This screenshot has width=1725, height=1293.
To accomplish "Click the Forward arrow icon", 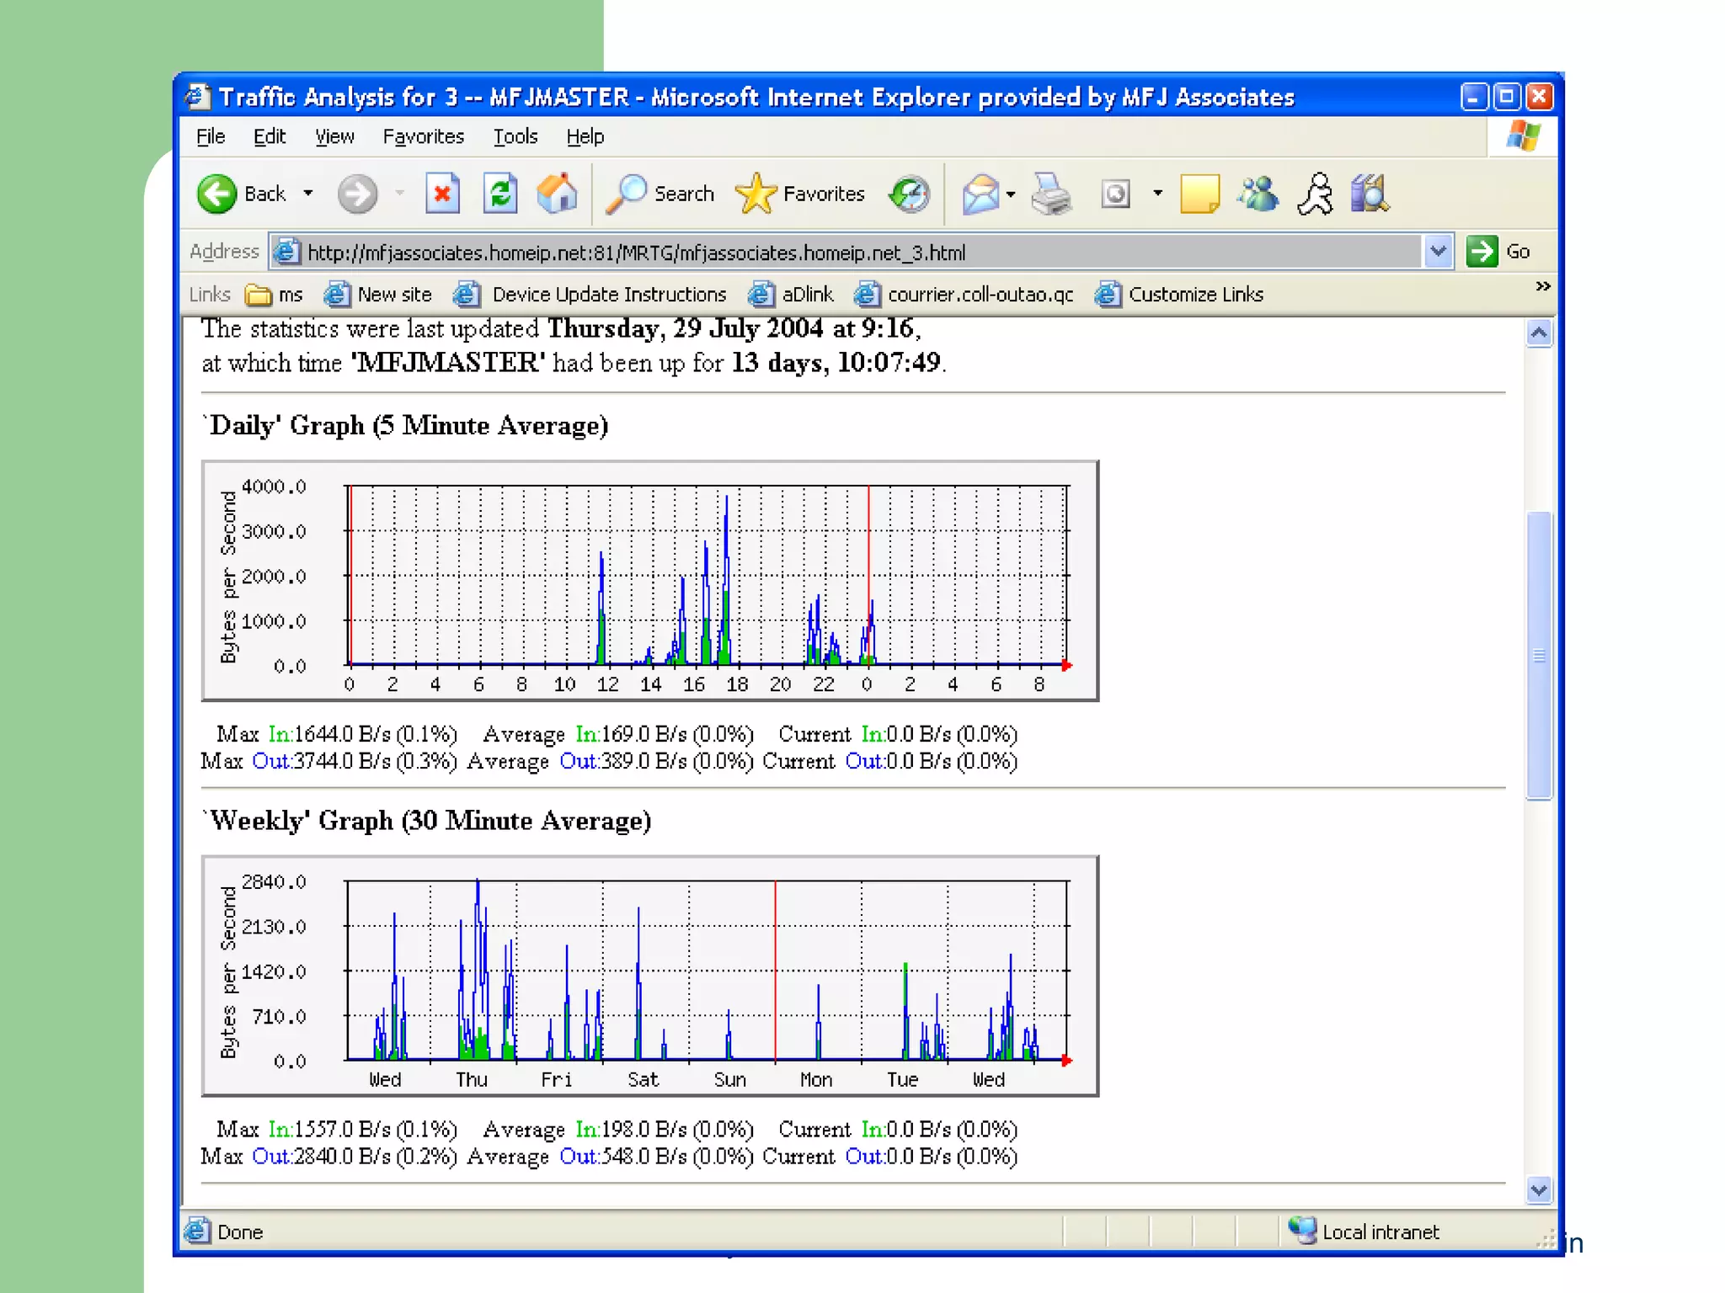I will (357, 194).
